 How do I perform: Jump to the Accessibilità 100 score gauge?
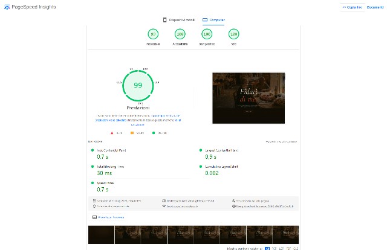180,34
